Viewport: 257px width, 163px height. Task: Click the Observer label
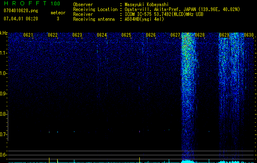pyautogui.click(x=83, y=4)
